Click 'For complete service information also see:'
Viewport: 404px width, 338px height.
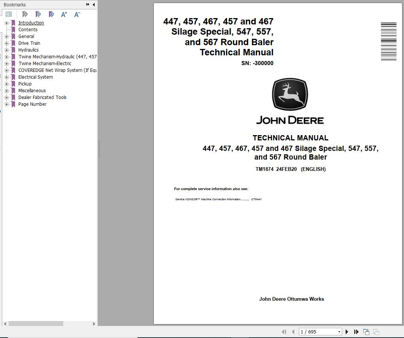pyautogui.click(x=211, y=189)
